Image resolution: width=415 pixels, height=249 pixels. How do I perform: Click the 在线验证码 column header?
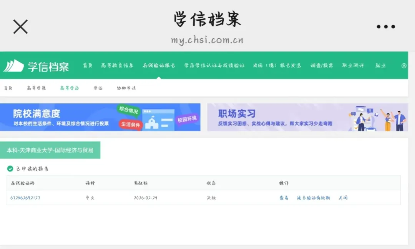point(23,183)
